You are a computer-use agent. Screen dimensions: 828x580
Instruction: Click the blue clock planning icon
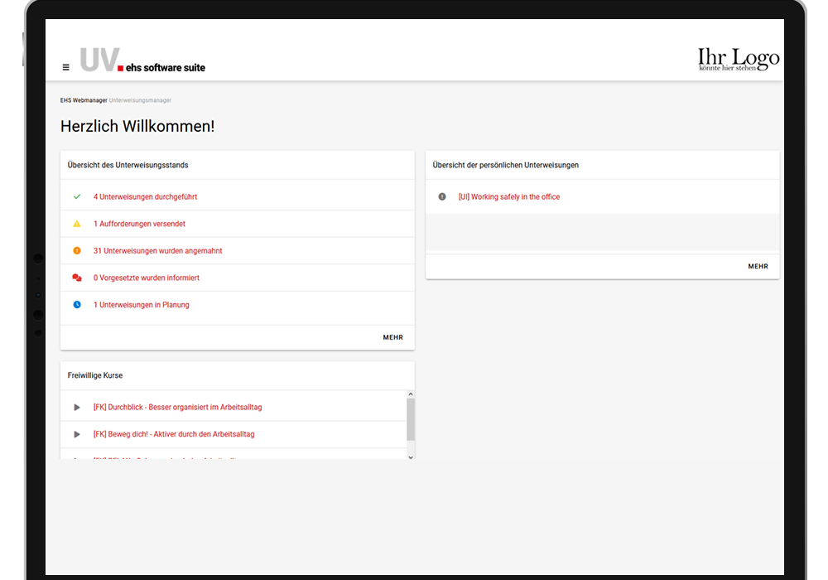pos(77,305)
